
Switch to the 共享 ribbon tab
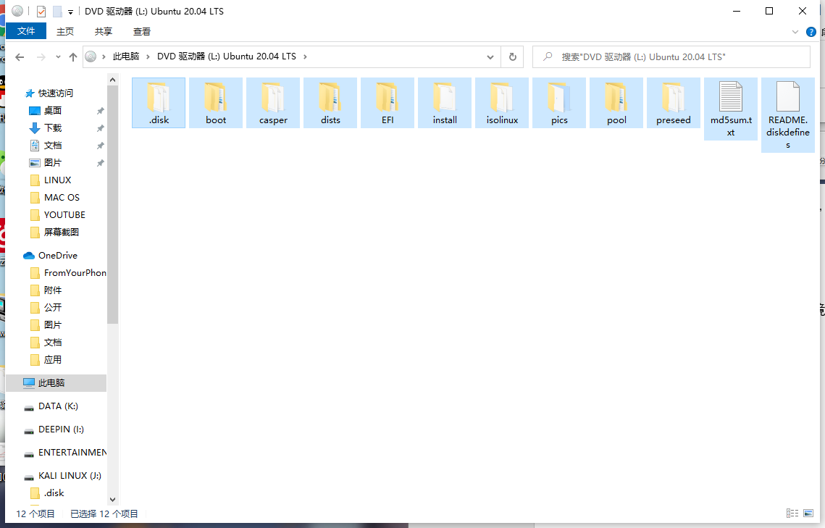(x=104, y=32)
